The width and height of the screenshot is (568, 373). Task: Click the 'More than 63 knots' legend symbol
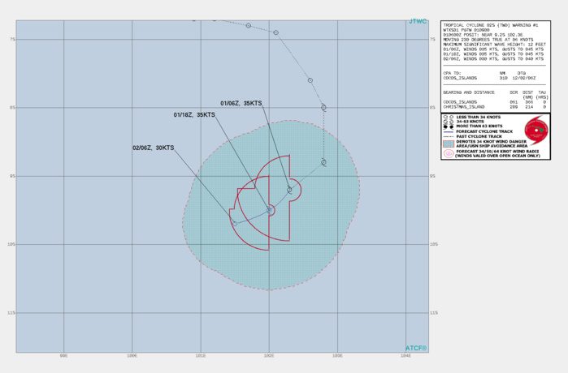(x=448, y=127)
